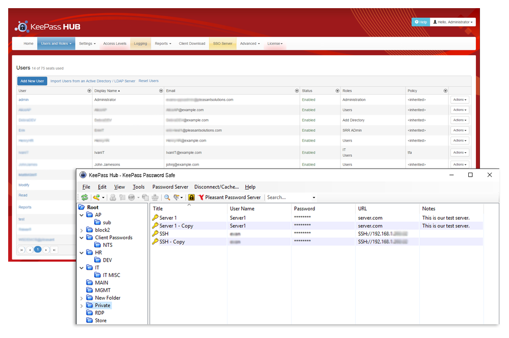This screenshot has width=509, height=338.
Task: Collapse the AP folder in tree
Action: (x=81, y=215)
